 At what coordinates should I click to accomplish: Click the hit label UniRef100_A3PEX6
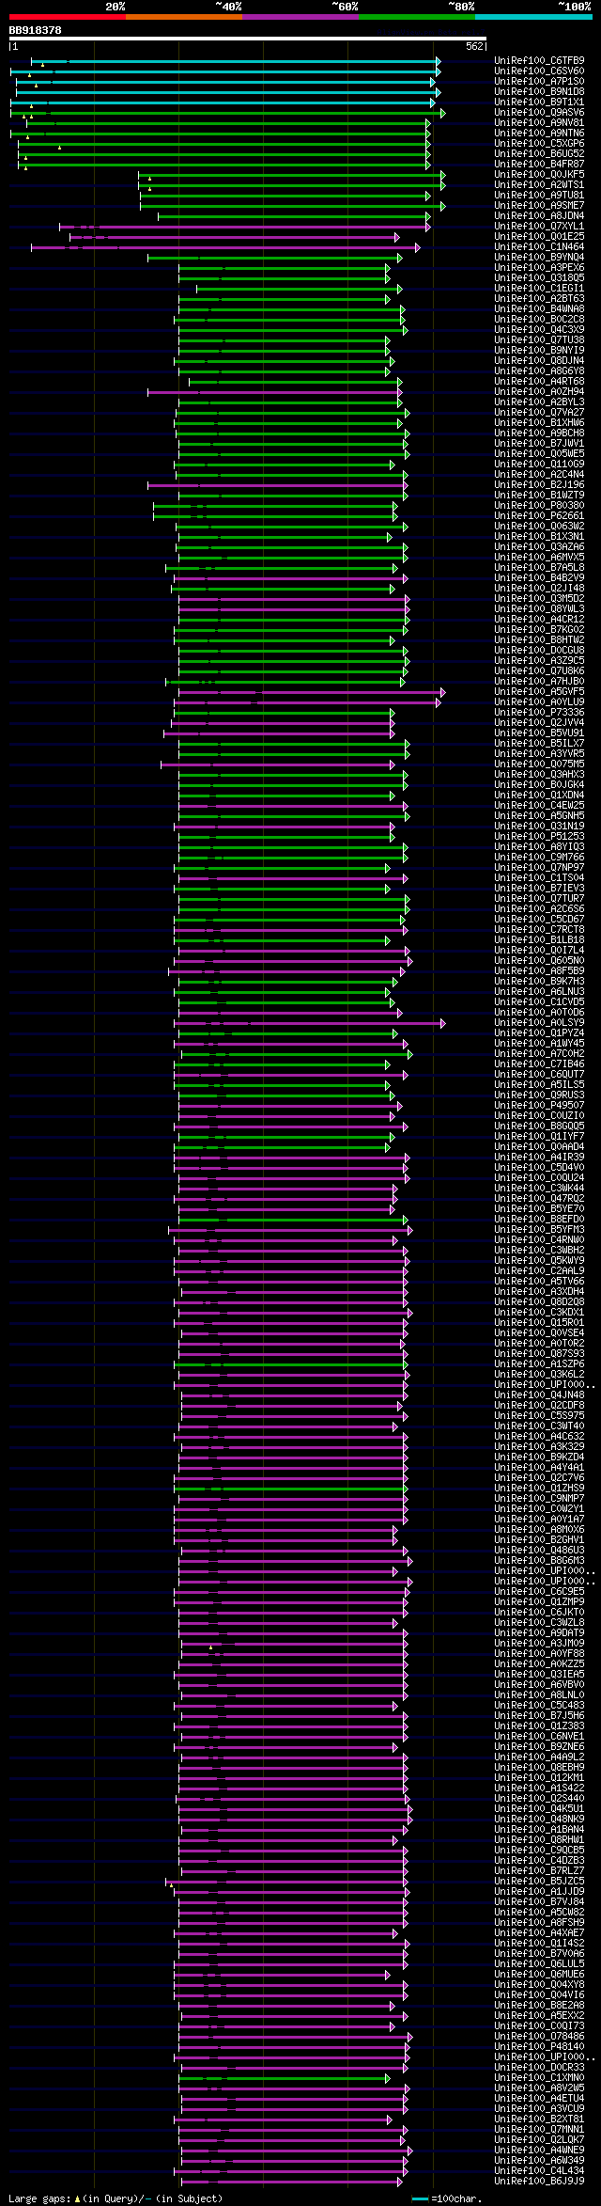(x=539, y=268)
